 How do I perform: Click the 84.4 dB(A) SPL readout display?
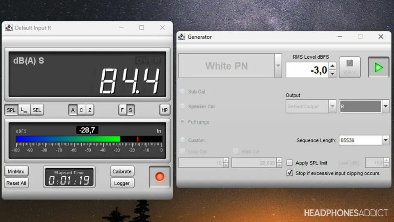pos(87,74)
